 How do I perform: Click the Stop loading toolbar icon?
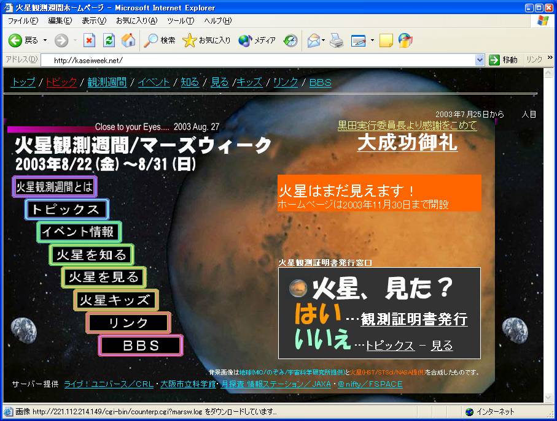coord(90,40)
